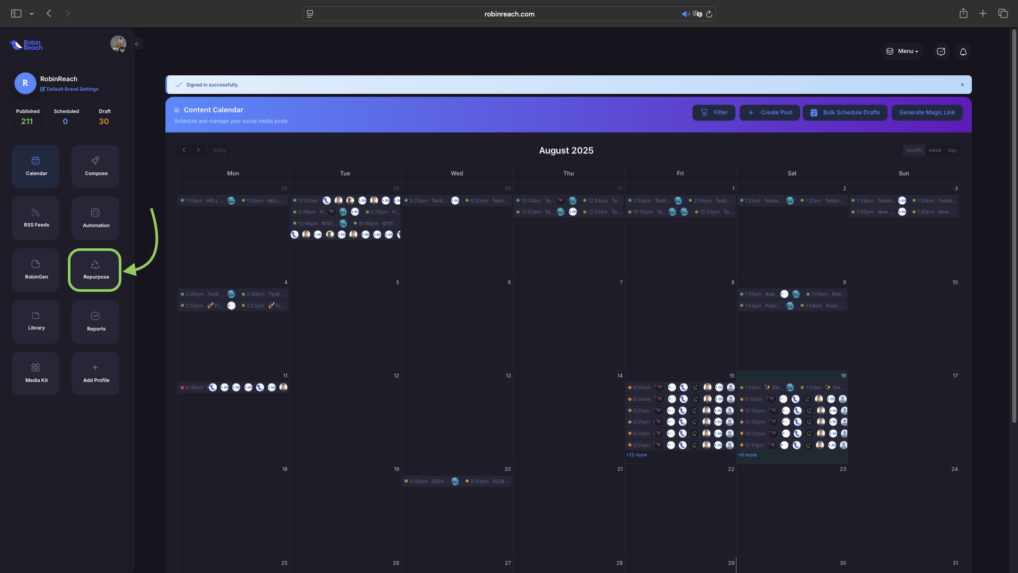Go to next month in calendar
Image resolution: width=1018 pixels, height=573 pixels.
[198, 150]
